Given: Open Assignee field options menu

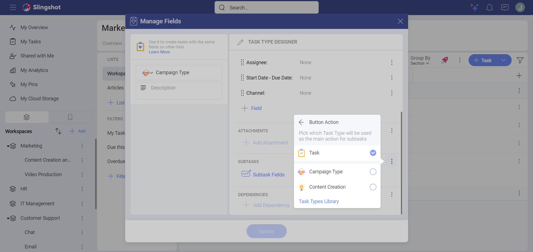Looking at the screenshot, I should point(392,63).
